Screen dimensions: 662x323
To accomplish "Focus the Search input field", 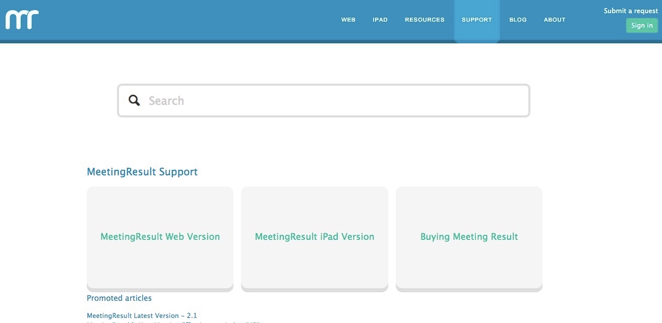I will (333, 101).
